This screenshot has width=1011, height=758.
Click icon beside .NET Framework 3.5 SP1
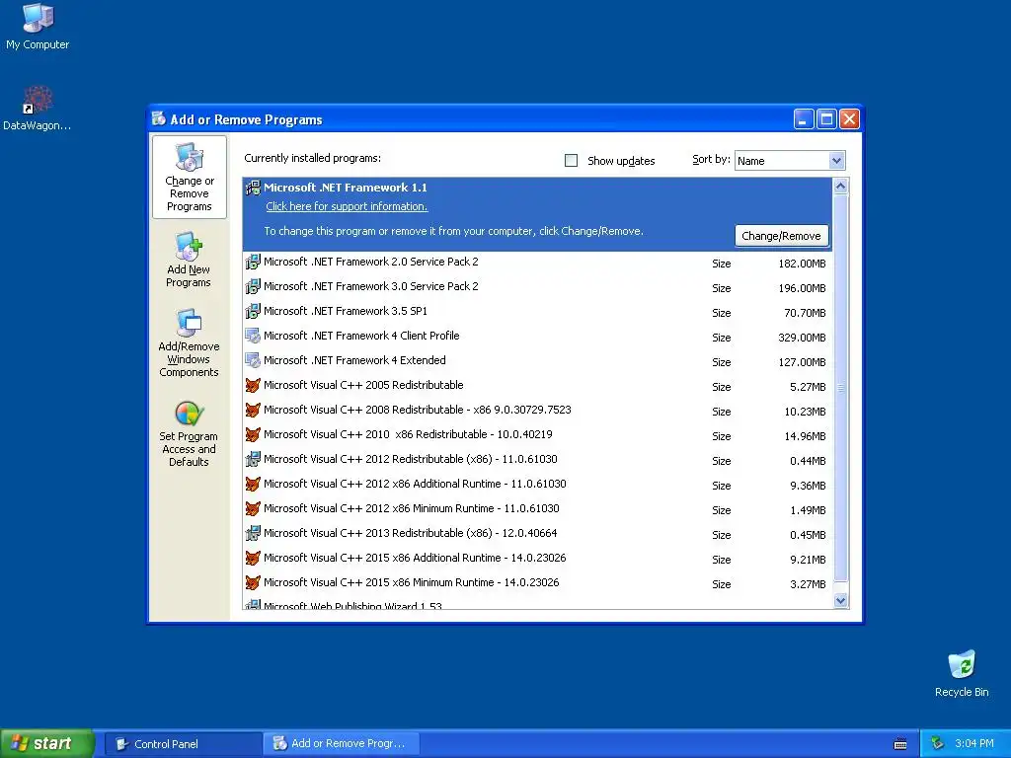pyautogui.click(x=253, y=311)
